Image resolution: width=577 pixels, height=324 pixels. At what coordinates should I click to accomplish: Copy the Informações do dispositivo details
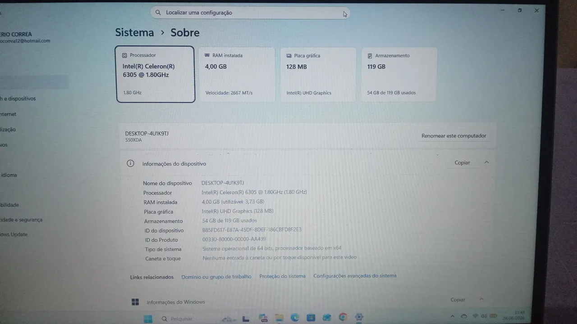point(462,162)
